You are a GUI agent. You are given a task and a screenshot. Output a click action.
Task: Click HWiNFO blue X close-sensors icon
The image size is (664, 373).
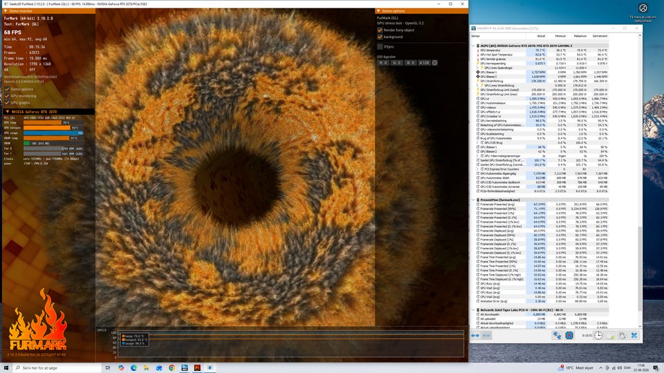(634, 336)
